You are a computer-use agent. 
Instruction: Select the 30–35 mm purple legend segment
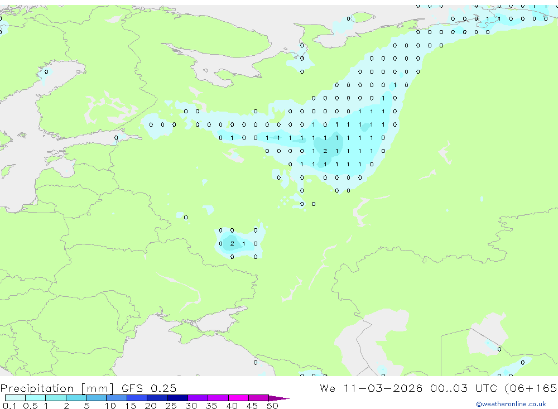198,398
